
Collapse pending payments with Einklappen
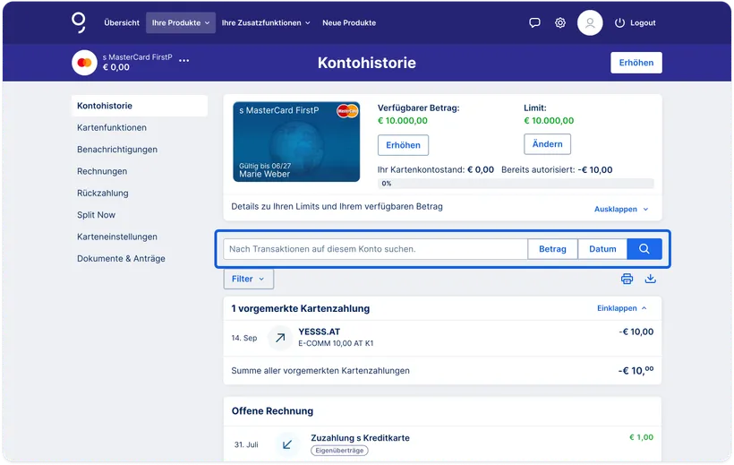click(x=622, y=308)
